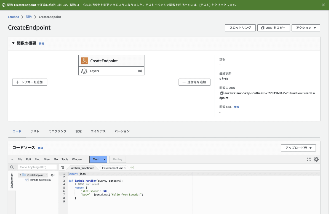Toggle editor fullscreen icon
The image size is (331, 214).
(309, 159)
